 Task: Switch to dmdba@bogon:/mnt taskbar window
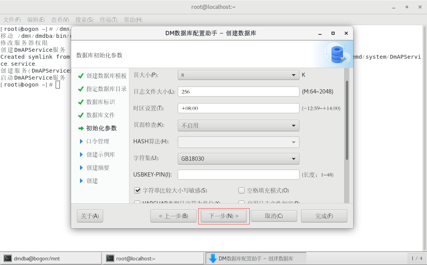pos(51,258)
